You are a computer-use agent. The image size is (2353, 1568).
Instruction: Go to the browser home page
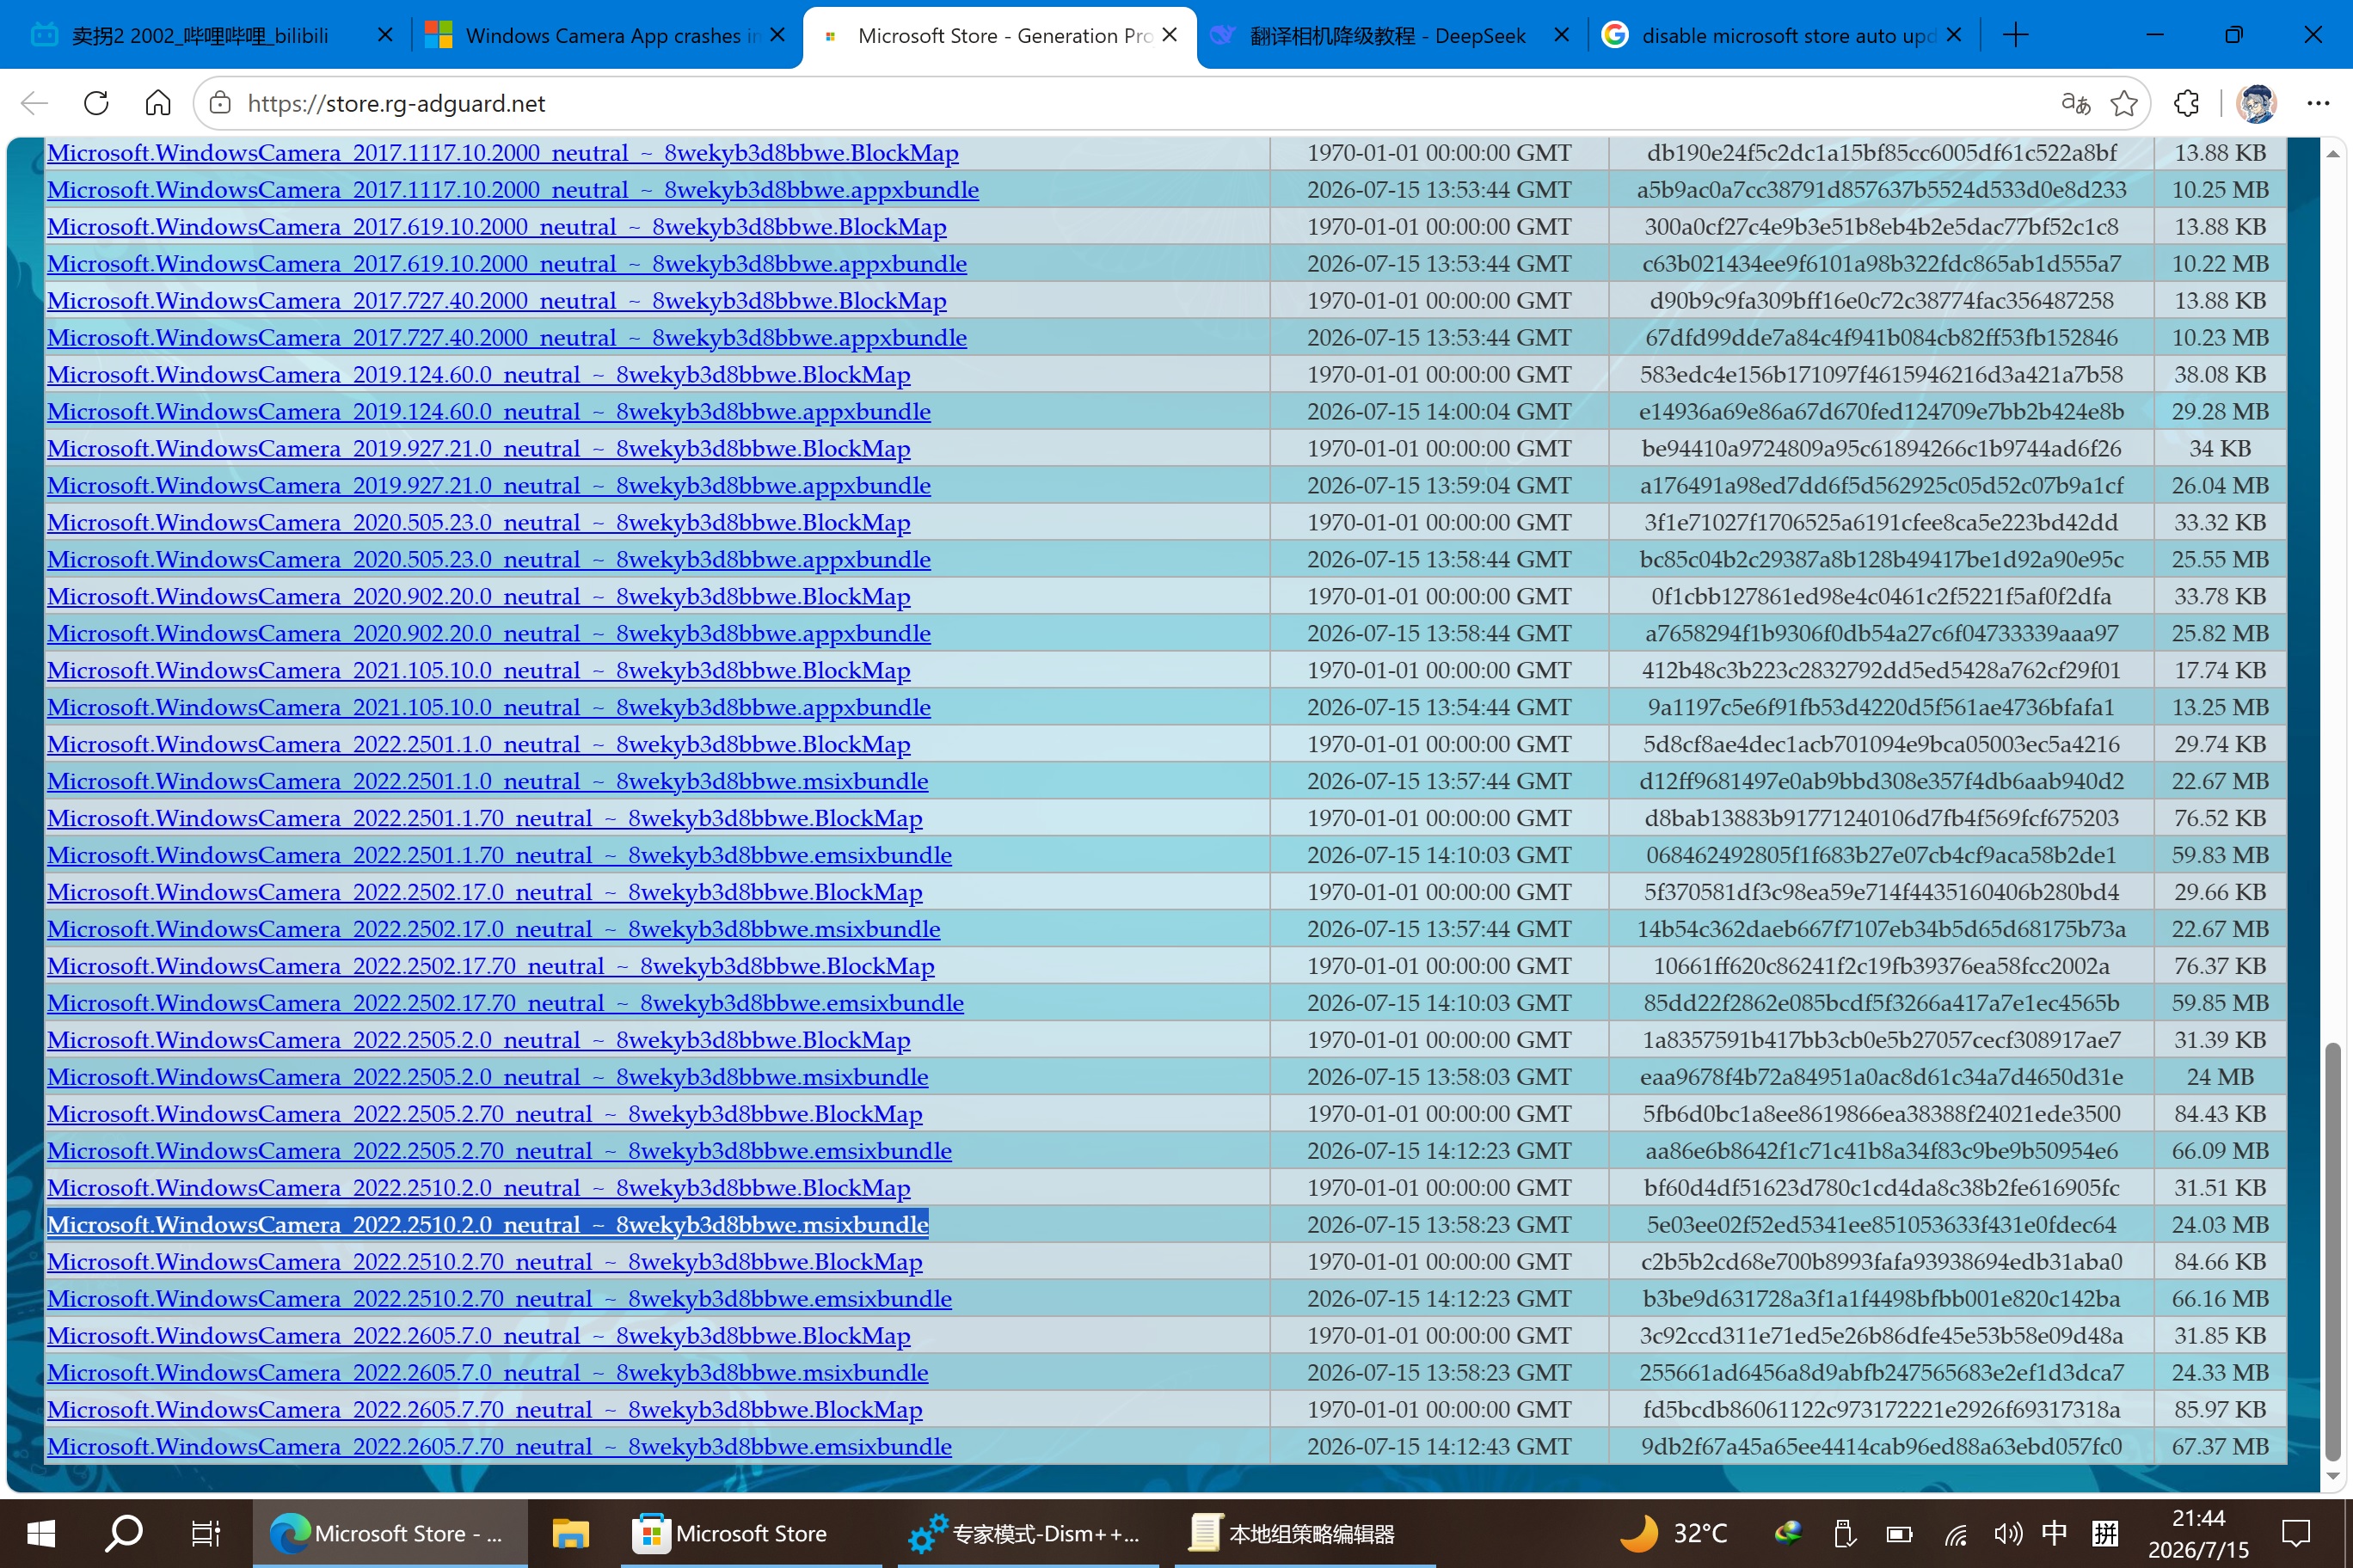(x=158, y=103)
